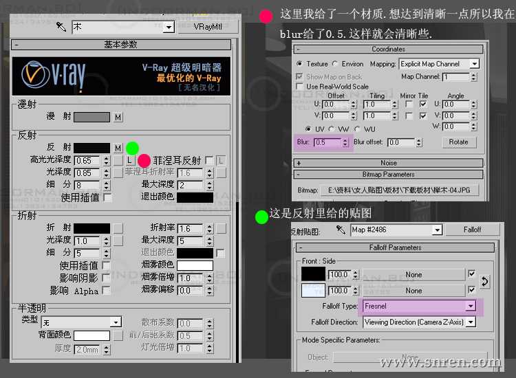Click the refraction color swatch
The image size is (516, 378).
click(92, 228)
